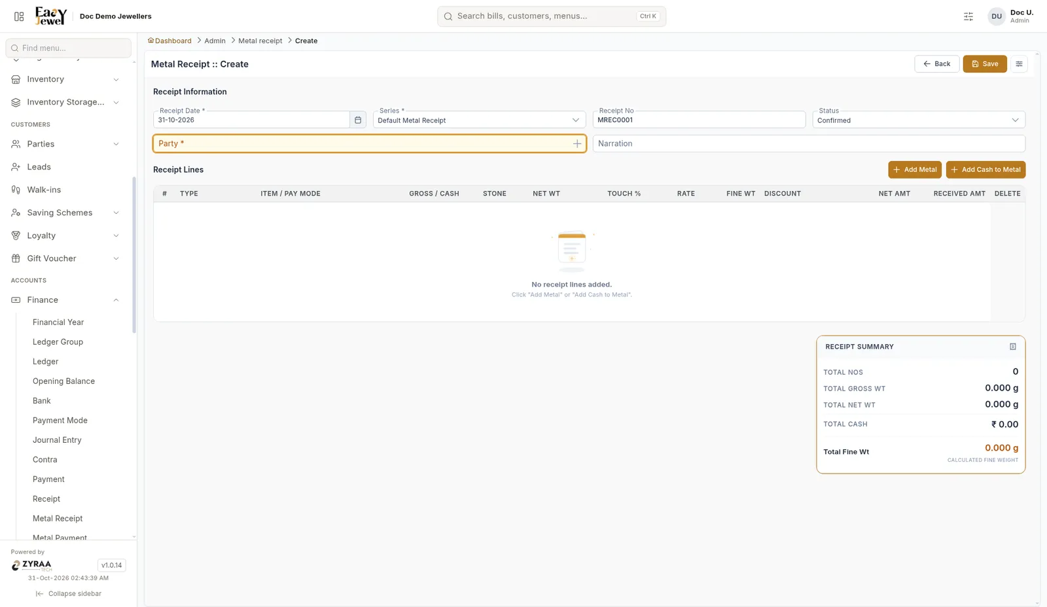Expand the Inventory menu chevron
The width and height of the screenshot is (1047, 607).
pos(116,80)
